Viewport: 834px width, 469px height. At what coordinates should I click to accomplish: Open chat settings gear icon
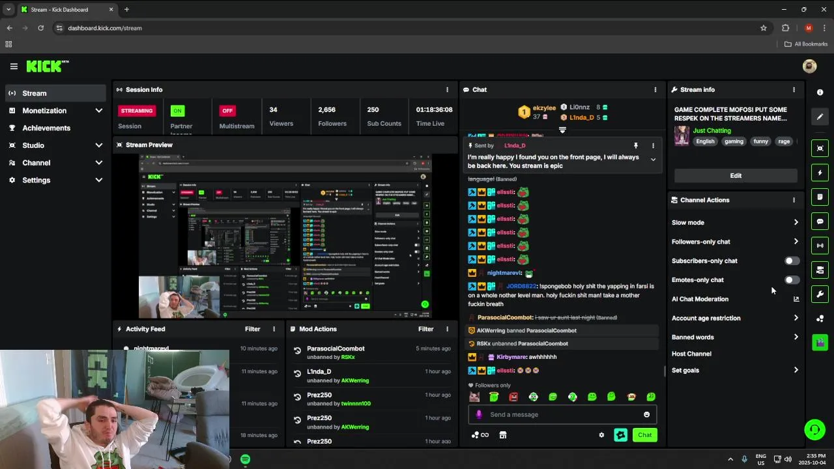(x=601, y=435)
